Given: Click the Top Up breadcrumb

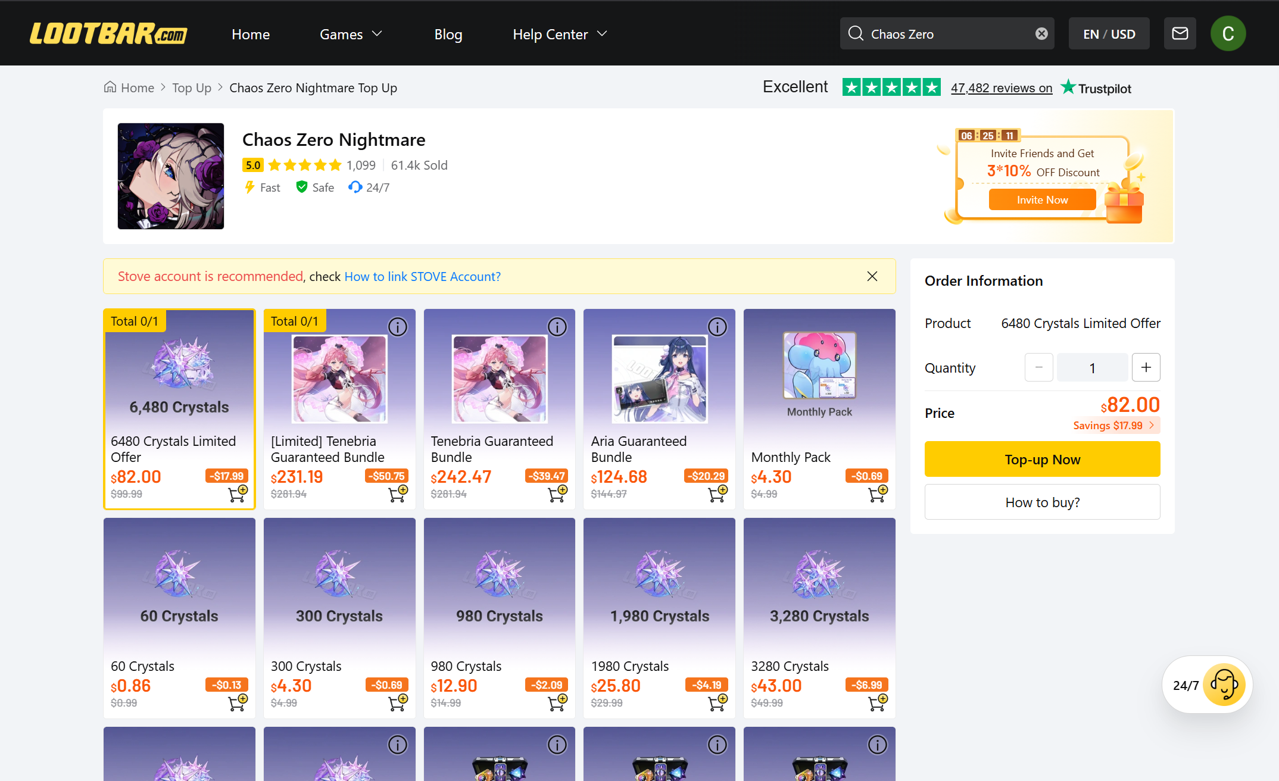Looking at the screenshot, I should pos(192,88).
